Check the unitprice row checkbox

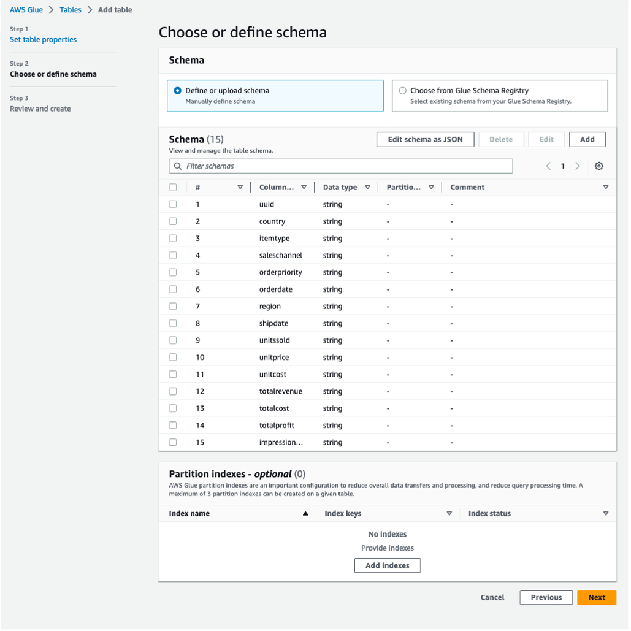click(x=173, y=358)
